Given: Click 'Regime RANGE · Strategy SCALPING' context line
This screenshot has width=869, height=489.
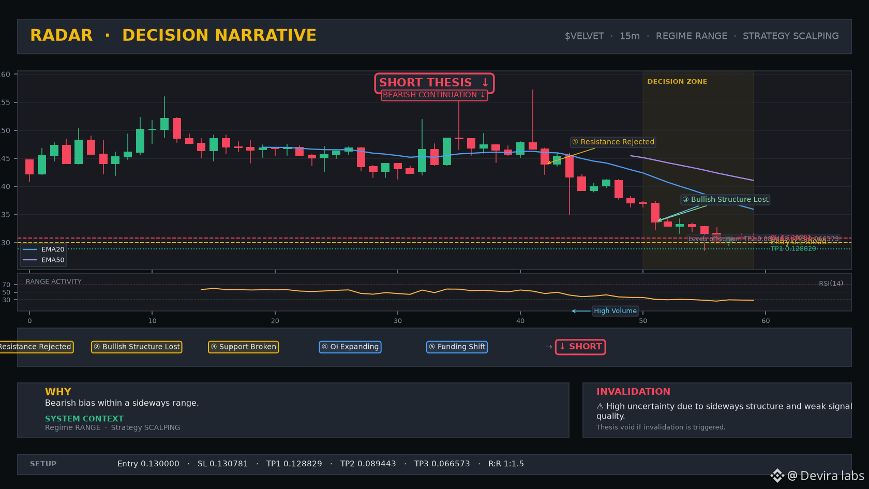Looking at the screenshot, I should point(113,427).
